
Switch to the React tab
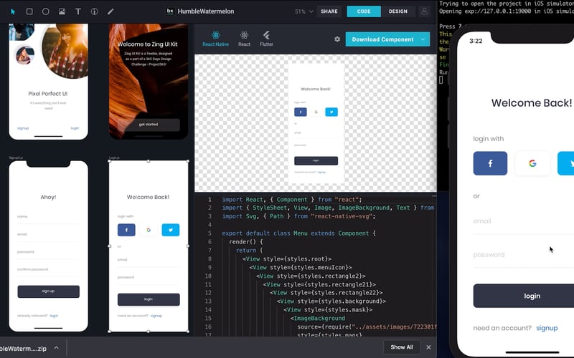click(x=244, y=39)
